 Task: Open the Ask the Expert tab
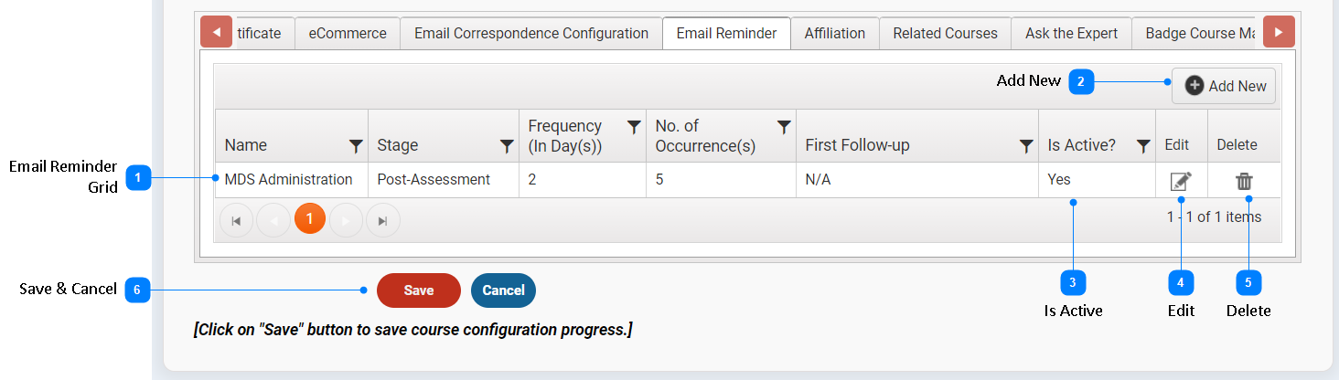click(1071, 33)
